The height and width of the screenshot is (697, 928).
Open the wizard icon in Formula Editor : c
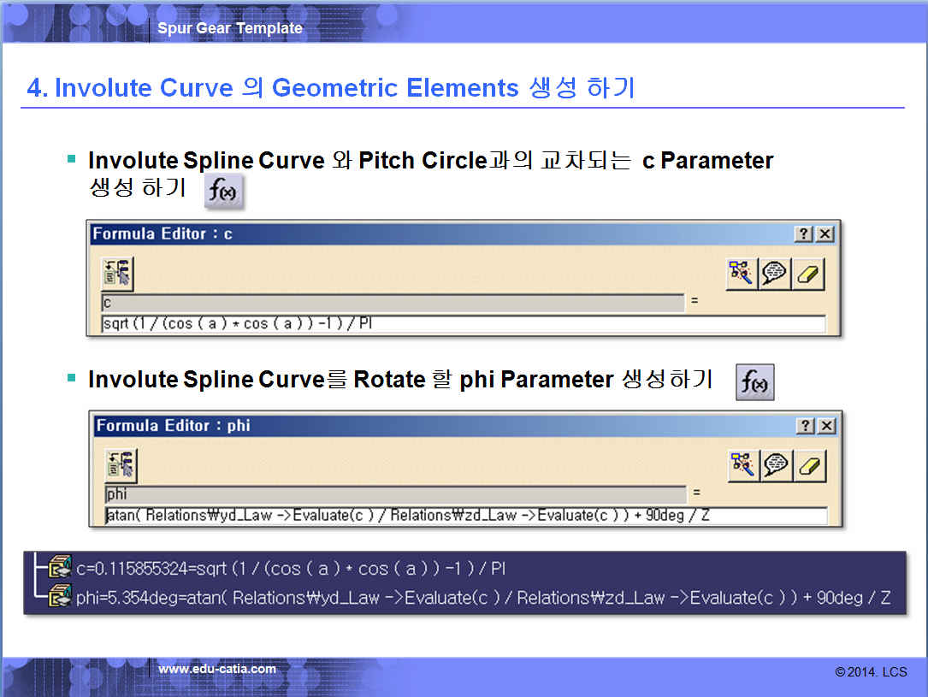click(741, 274)
